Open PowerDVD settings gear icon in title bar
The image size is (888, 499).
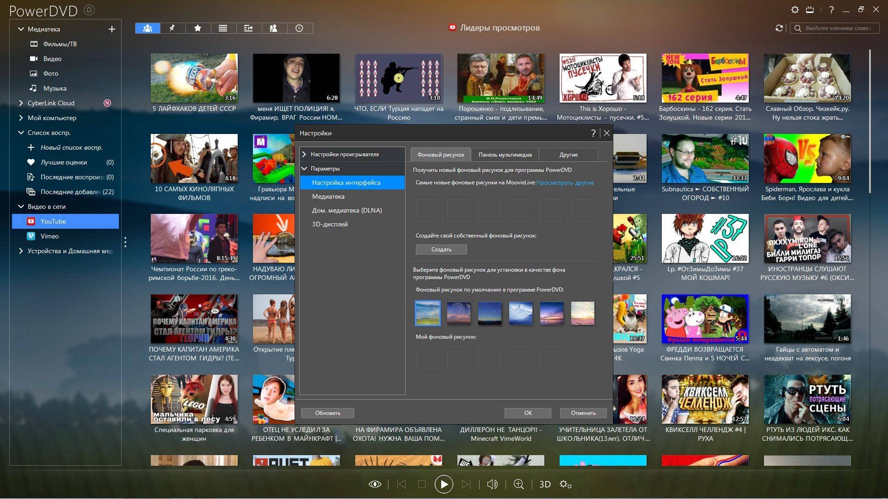[795, 10]
